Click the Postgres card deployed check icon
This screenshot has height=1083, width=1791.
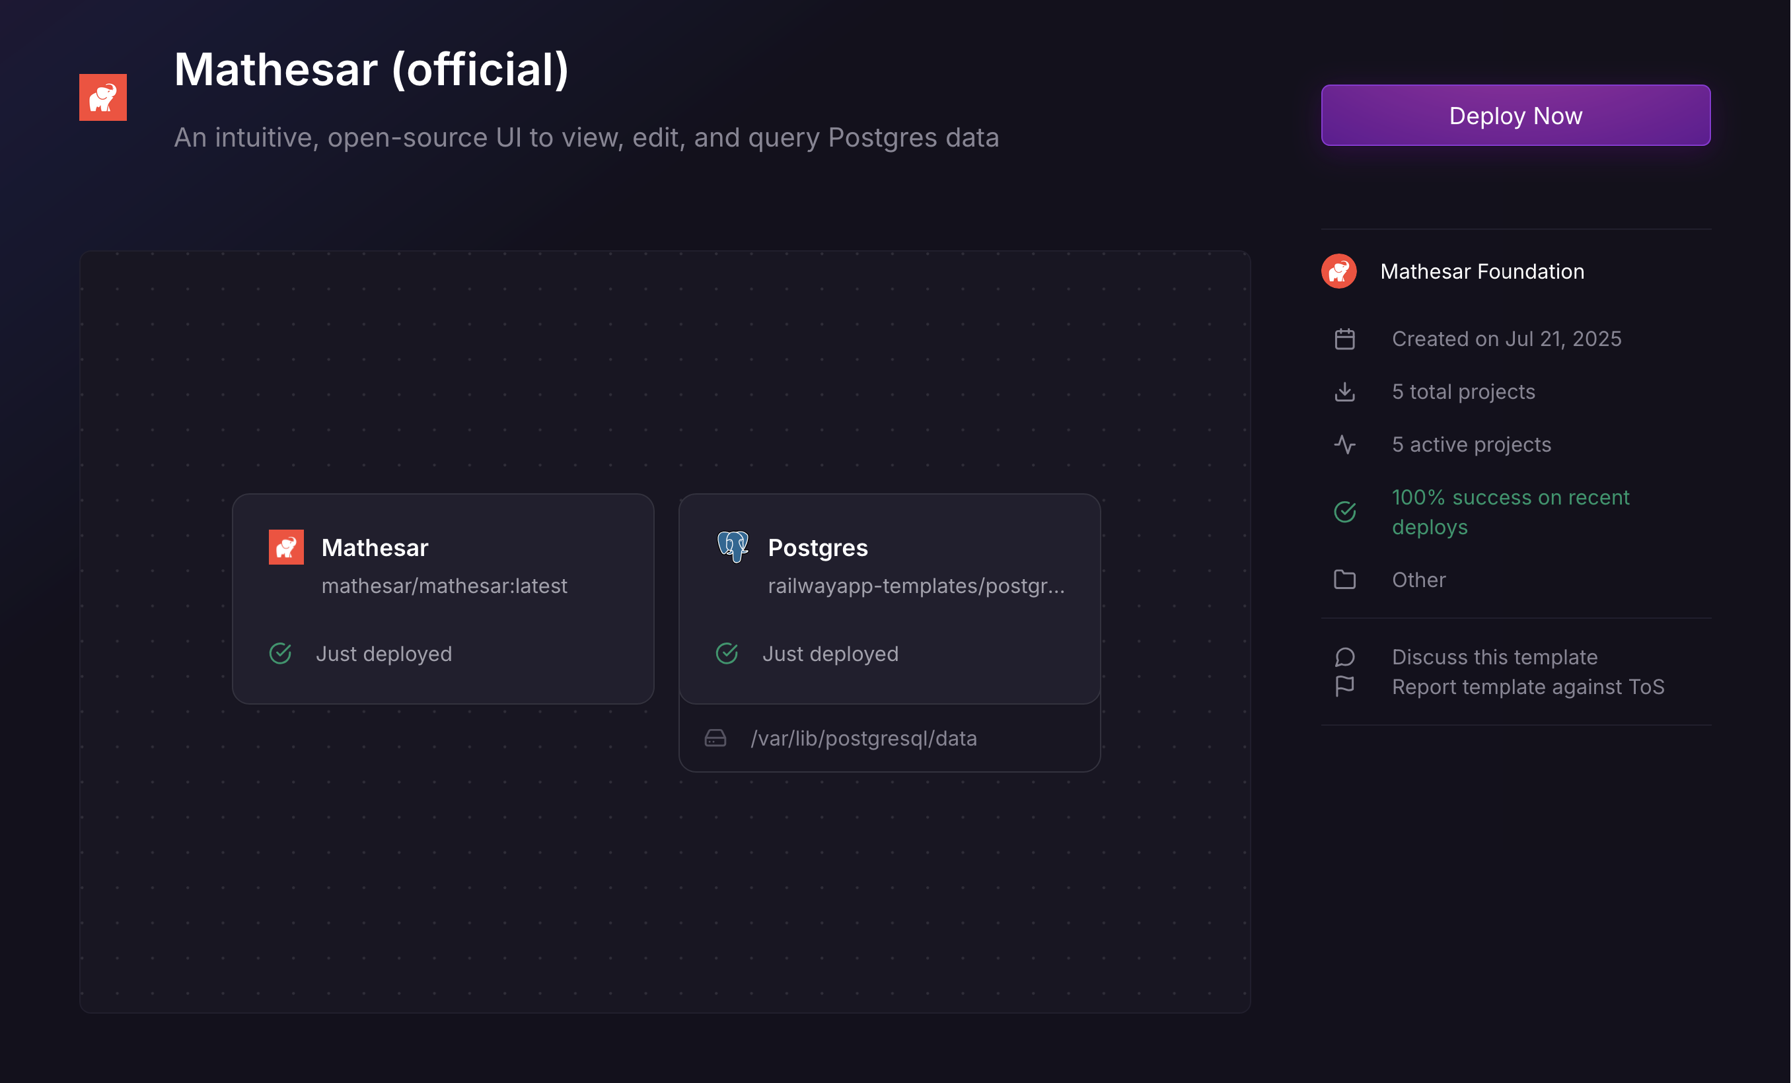(727, 654)
